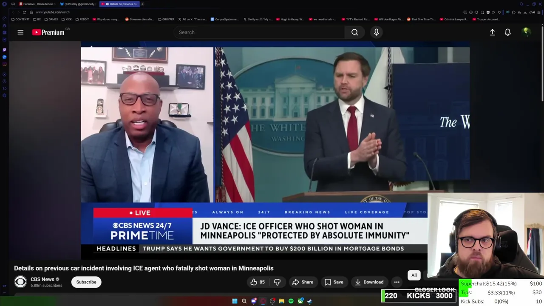Screen dimensions: 544x306
Task: Open the GAMES bookmarks folder
Action: [51, 19]
